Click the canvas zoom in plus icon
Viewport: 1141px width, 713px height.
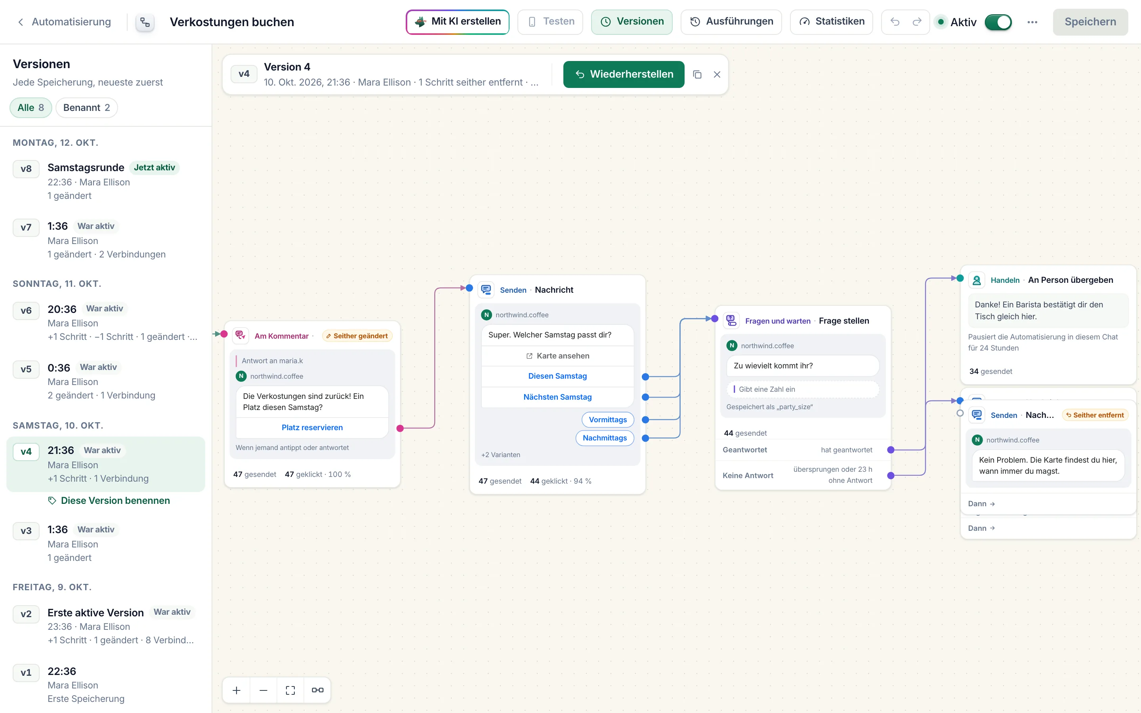pyautogui.click(x=237, y=690)
